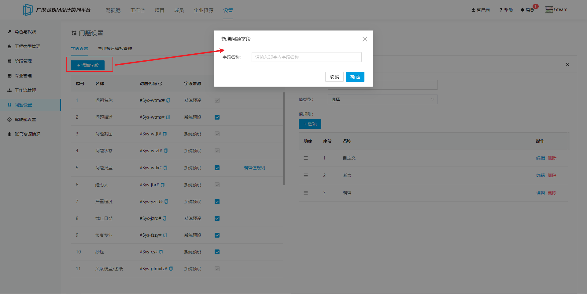
Task: Click 编辑值规则 link for 问题类型
Action: click(x=254, y=168)
